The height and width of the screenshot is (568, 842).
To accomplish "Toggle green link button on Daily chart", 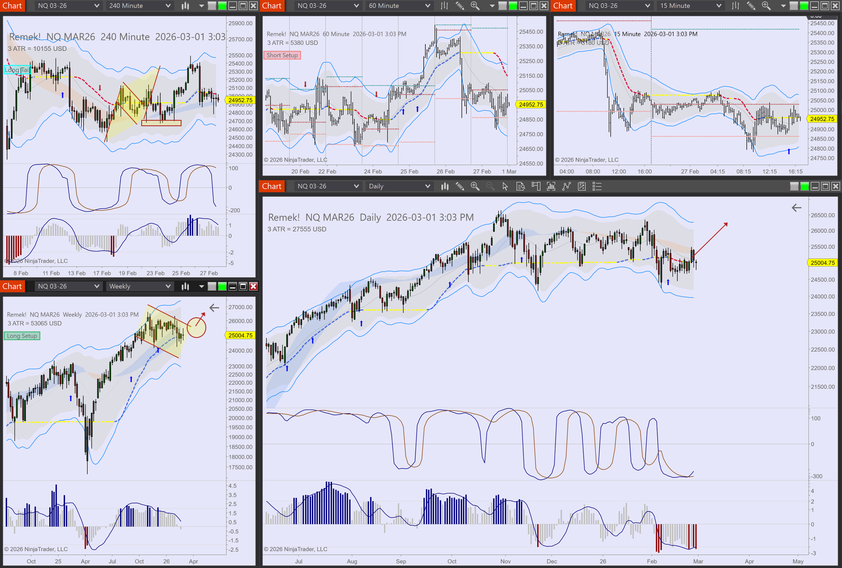I will pyautogui.click(x=804, y=186).
